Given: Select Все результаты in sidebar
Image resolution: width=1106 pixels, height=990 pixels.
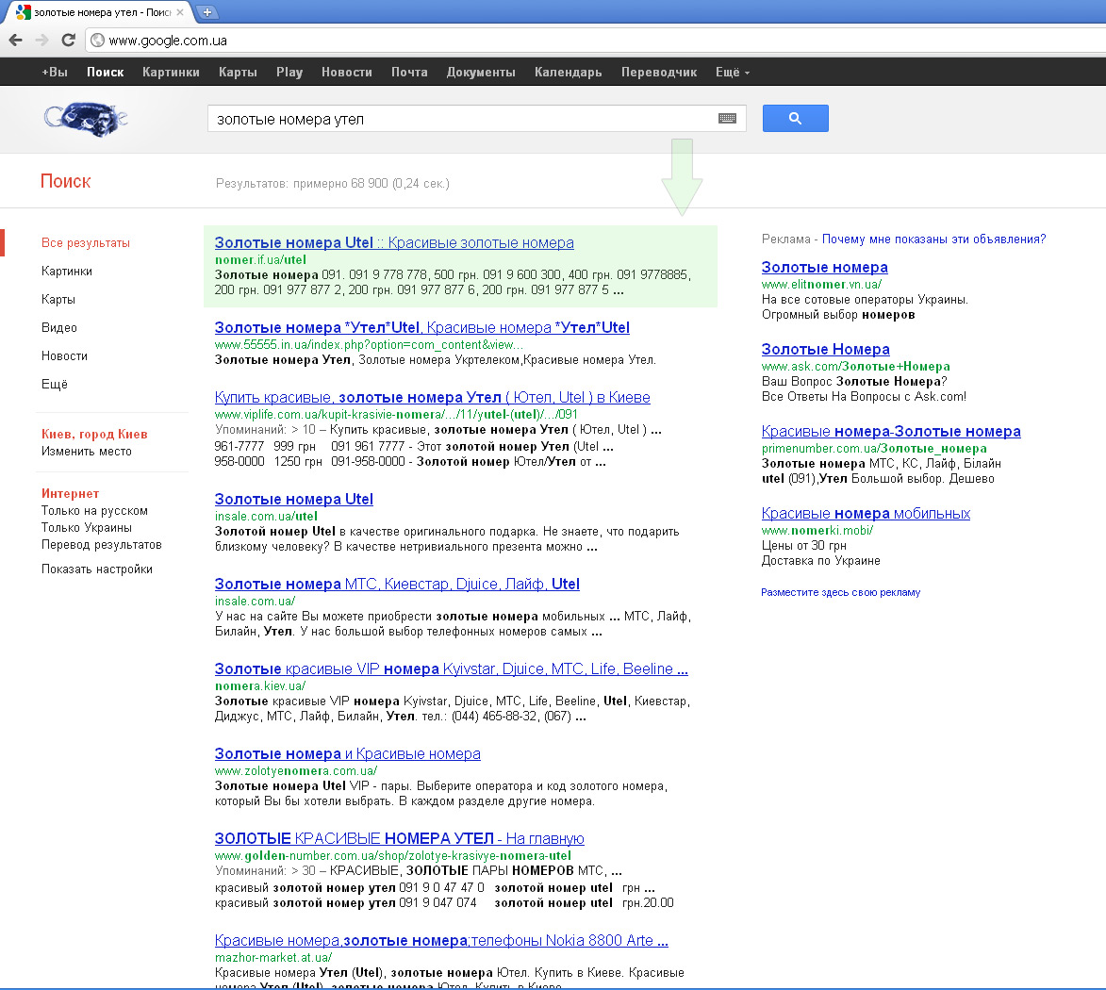Looking at the screenshot, I should point(86,242).
